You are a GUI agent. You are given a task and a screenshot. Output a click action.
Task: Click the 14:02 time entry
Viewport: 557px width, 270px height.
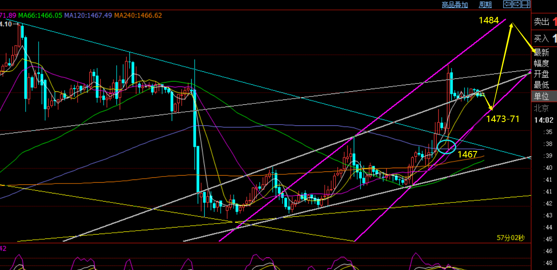tap(544, 120)
